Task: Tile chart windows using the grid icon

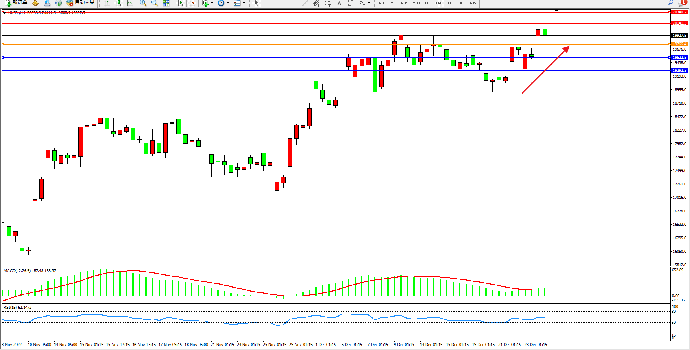Action: (x=166, y=3)
